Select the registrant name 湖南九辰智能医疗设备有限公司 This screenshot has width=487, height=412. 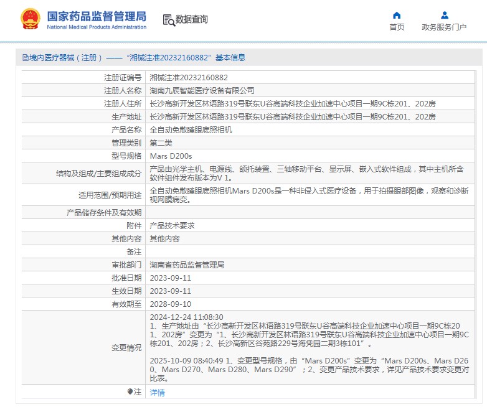[202, 91]
